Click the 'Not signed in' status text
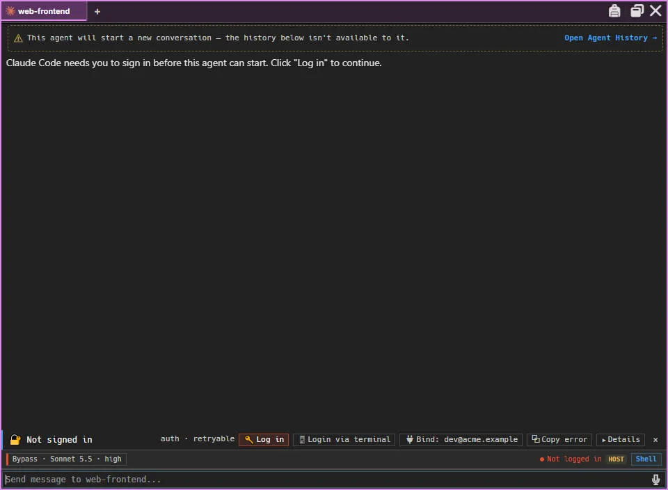Screen dimensions: 668x490 tap(59, 440)
